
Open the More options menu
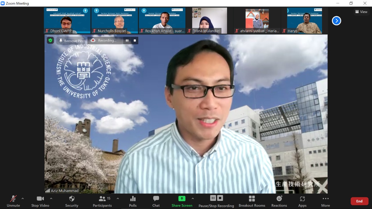point(325,201)
